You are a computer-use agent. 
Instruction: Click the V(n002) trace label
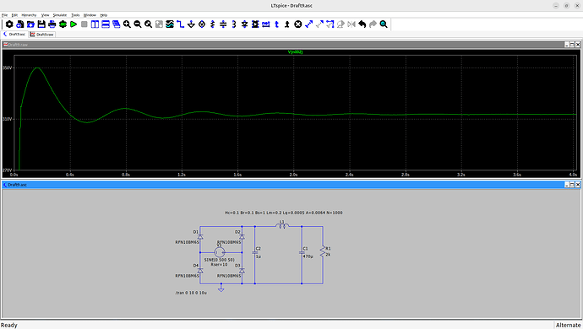pos(295,52)
